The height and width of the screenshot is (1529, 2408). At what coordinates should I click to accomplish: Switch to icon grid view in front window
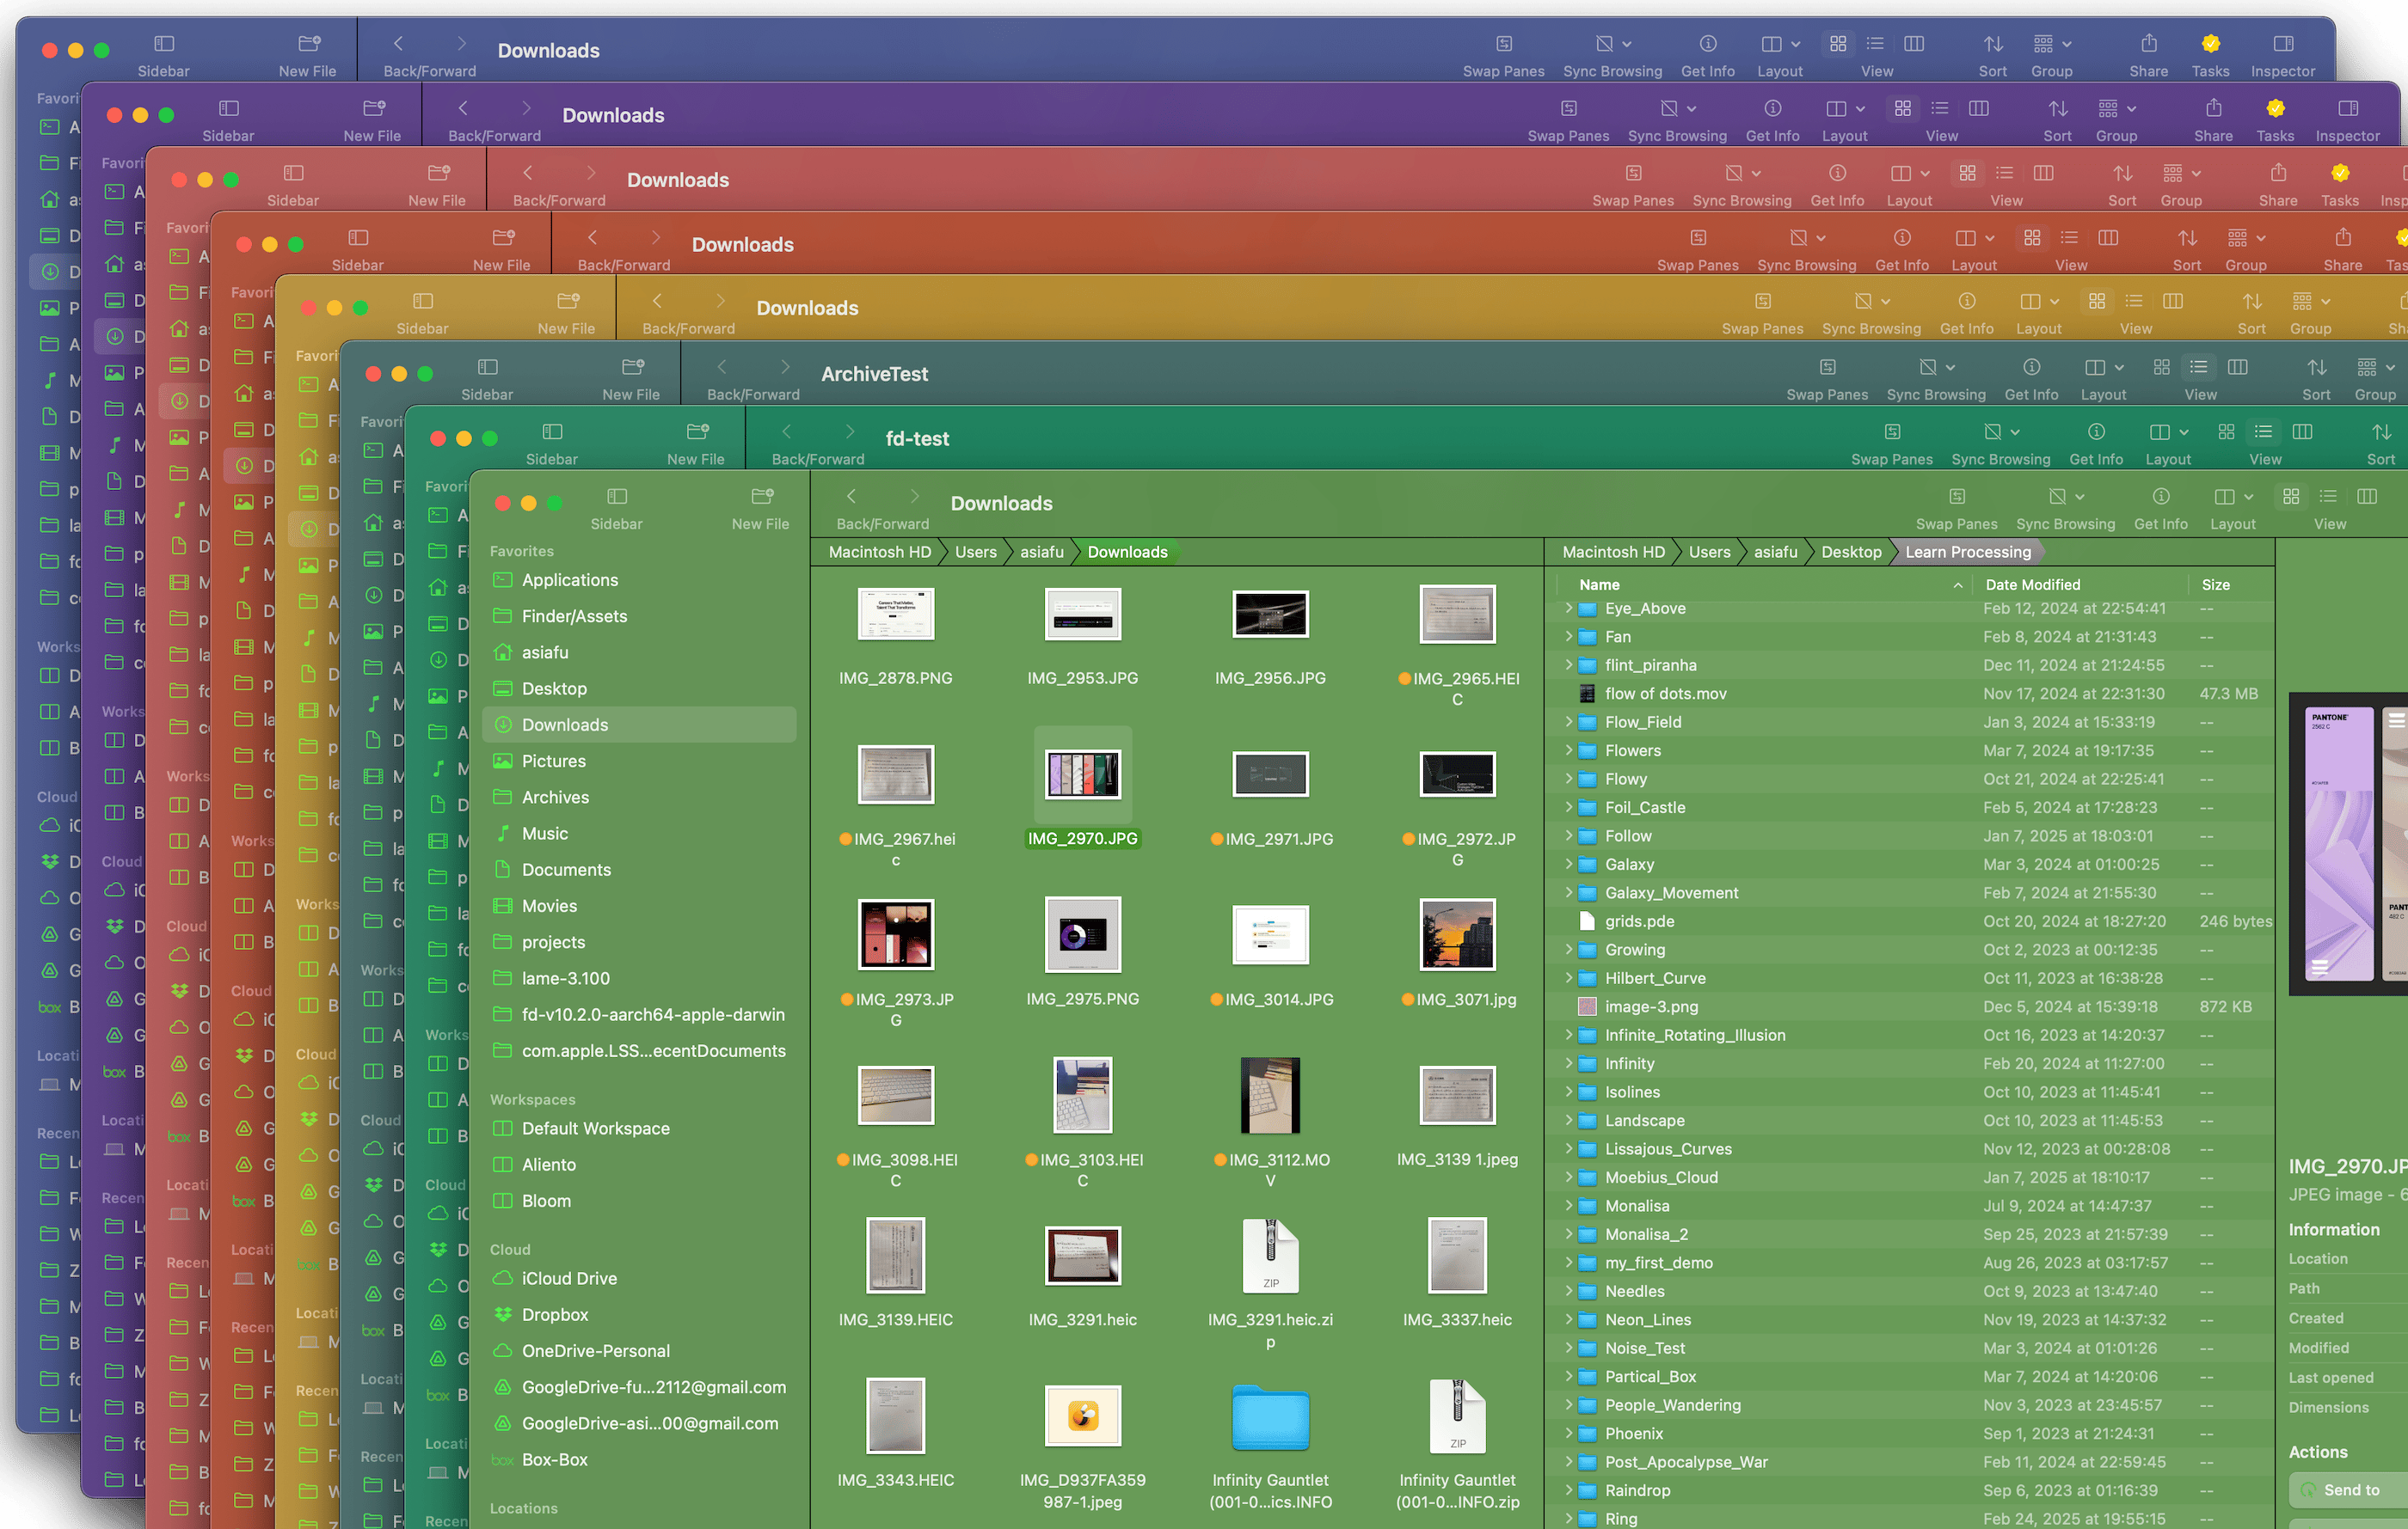[2290, 497]
